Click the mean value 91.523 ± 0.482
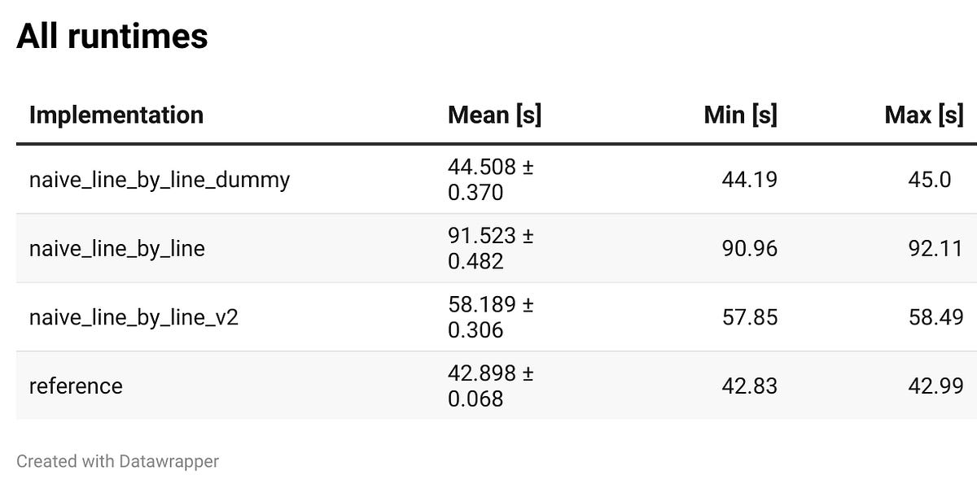This screenshot has width=977, height=488. click(490, 248)
